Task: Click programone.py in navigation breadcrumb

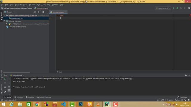Action: tap(41, 8)
